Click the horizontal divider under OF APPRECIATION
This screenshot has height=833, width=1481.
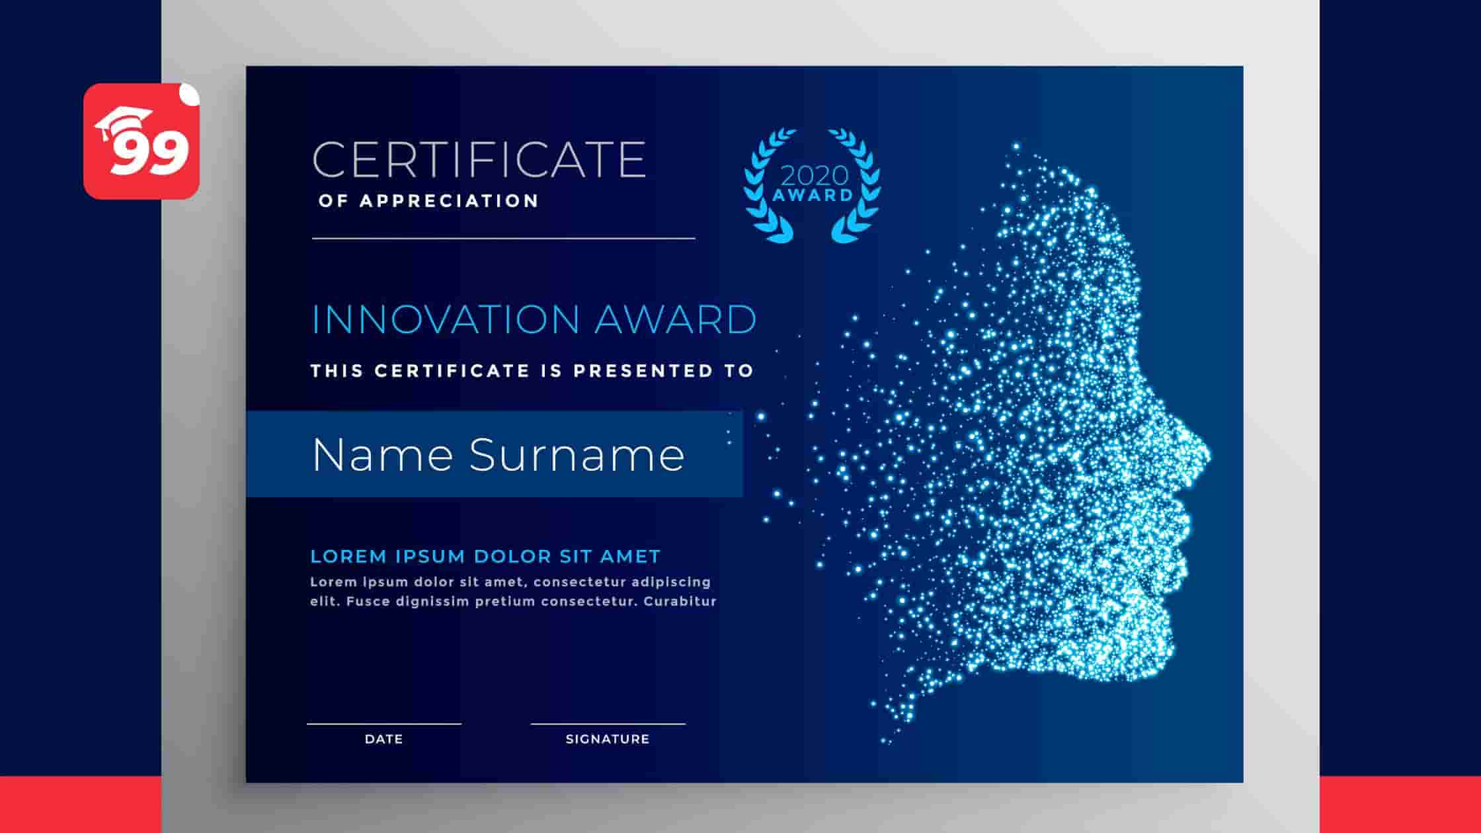tap(502, 238)
